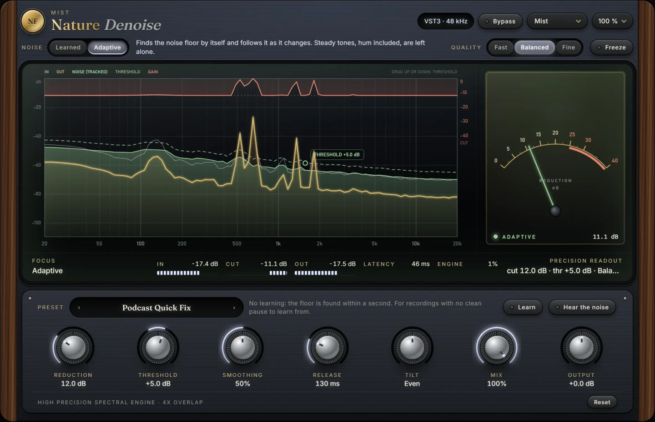The width and height of the screenshot is (655, 422).
Task: Click the Mix knob
Action: 497,348
